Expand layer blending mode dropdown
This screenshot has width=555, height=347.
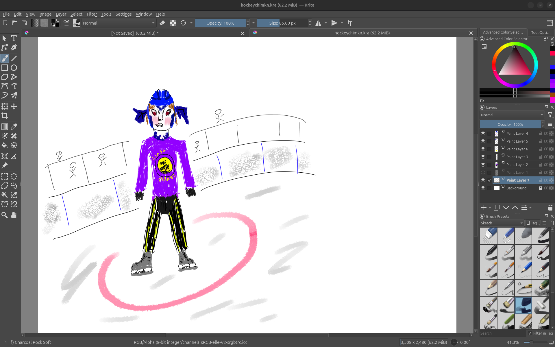[x=512, y=115]
